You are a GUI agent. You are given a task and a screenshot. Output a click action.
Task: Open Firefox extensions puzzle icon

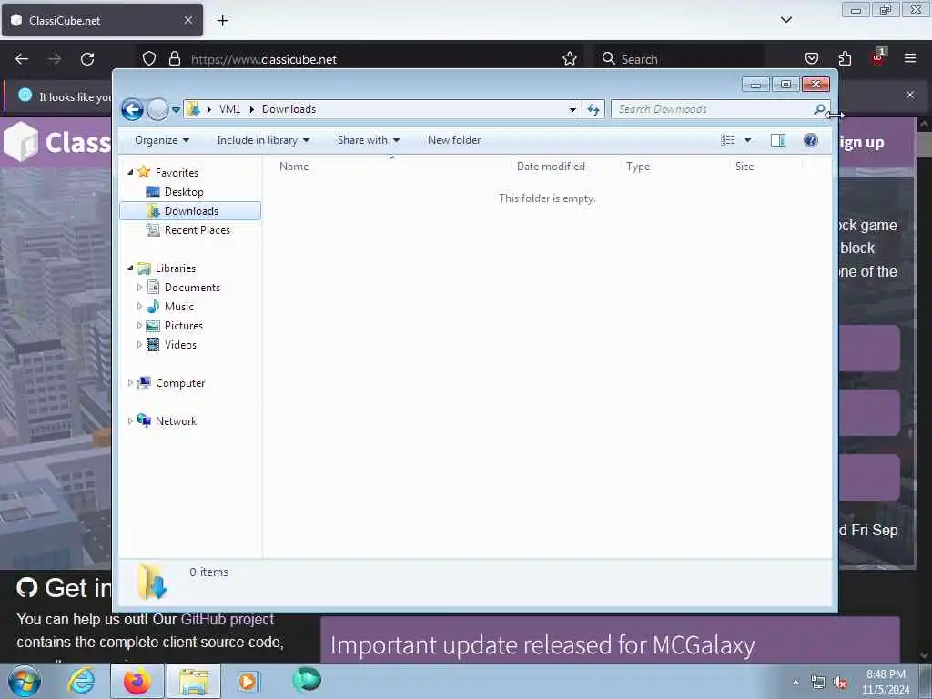845,59
